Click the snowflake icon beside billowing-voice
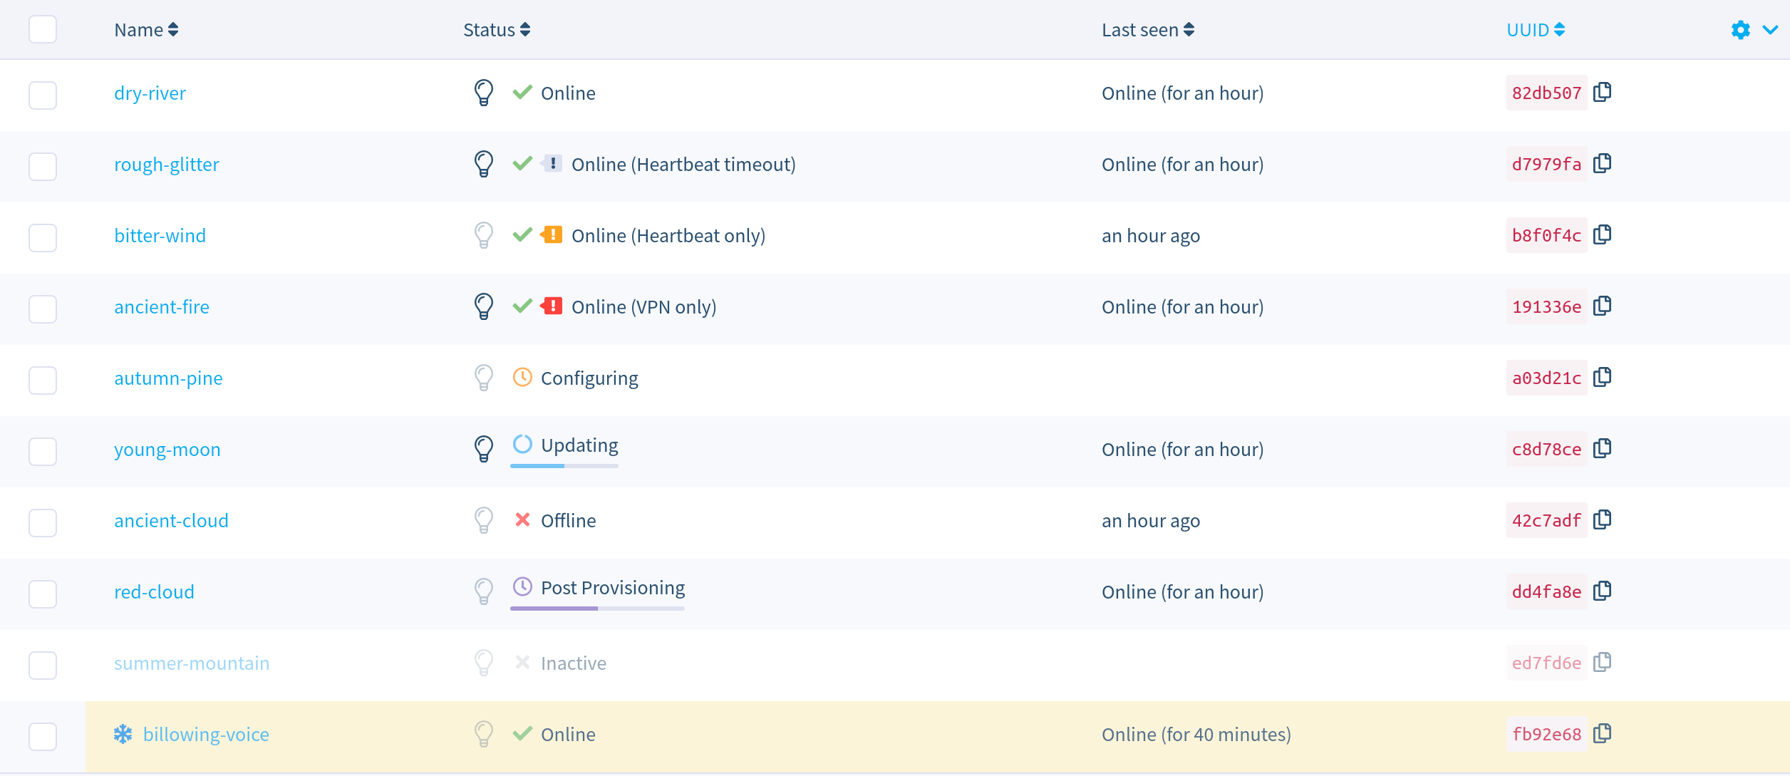The height and width of the screenshot is (776, 1790). [x=123, y=734]
